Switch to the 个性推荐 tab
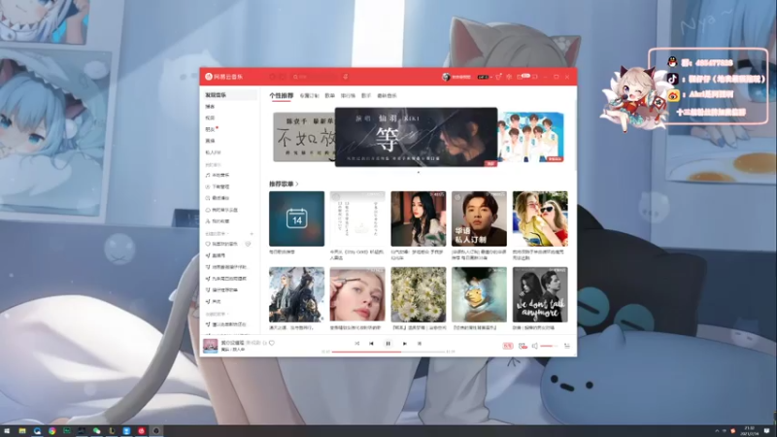Viewport: 777px width, 437px height. [281, 95]
